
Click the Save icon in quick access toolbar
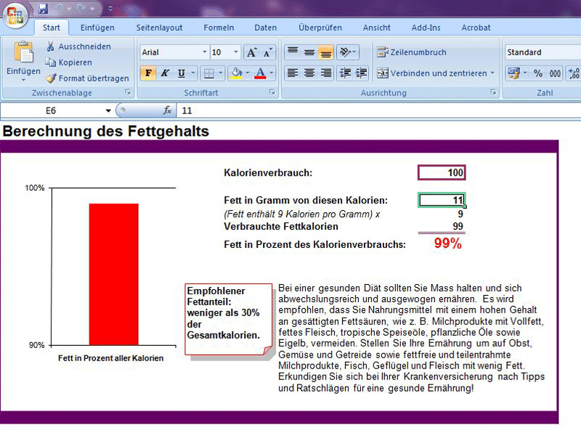(44, 8)
